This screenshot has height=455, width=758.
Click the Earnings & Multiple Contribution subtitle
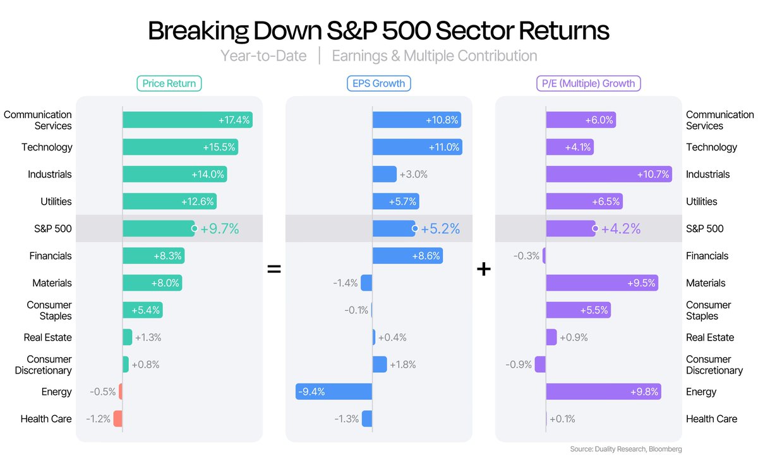click(434, 56)
